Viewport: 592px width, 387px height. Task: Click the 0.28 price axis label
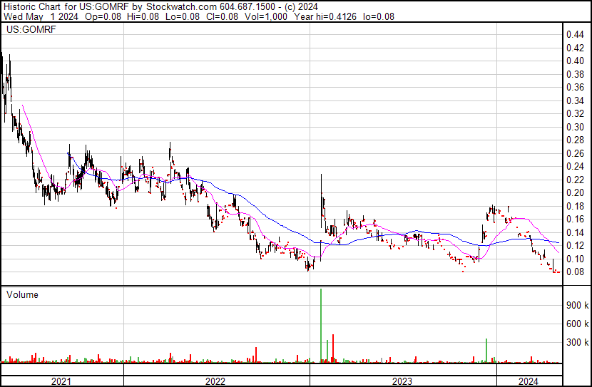(575, 140)
